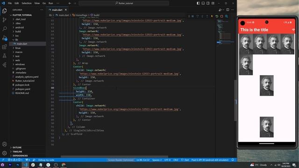This screenshot has height=168, width=299.
Task: Open the Run menu
Action: tap(51, 3)
